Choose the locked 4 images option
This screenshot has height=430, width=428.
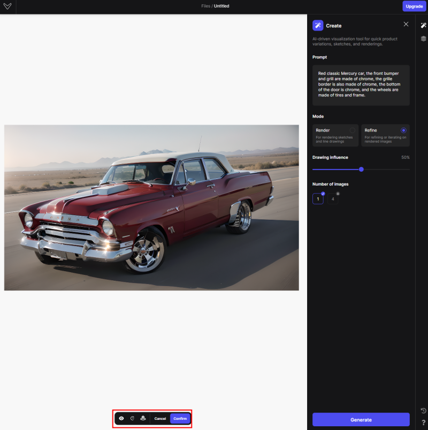[333, 199]
